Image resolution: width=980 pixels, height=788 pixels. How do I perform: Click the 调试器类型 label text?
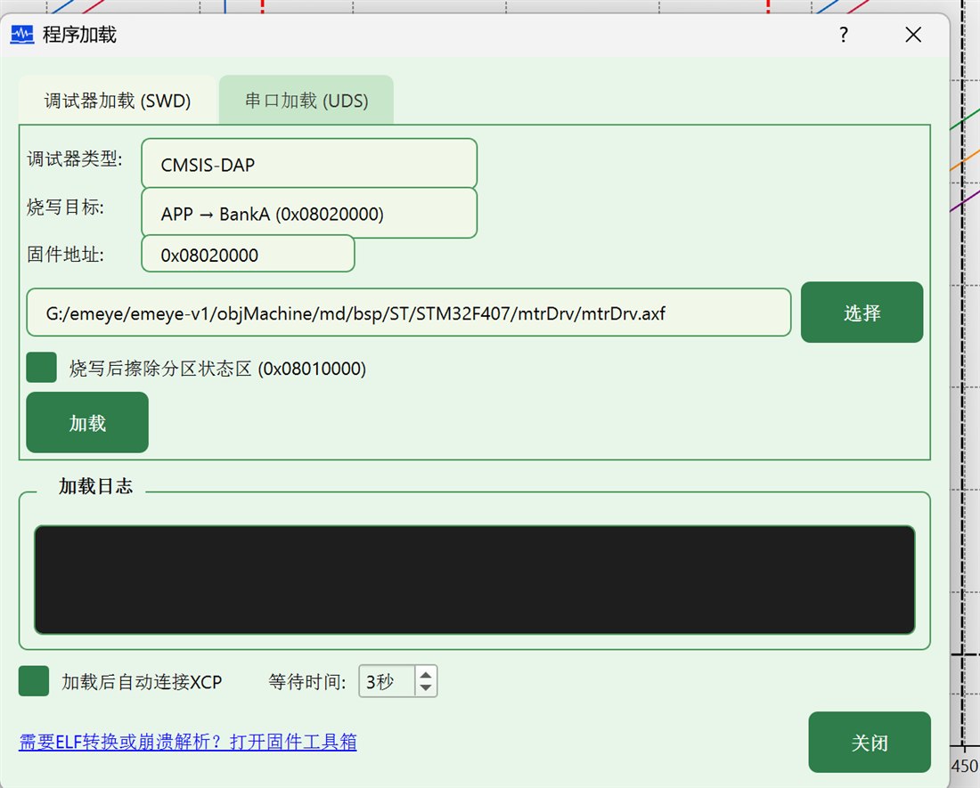[74, 158]
